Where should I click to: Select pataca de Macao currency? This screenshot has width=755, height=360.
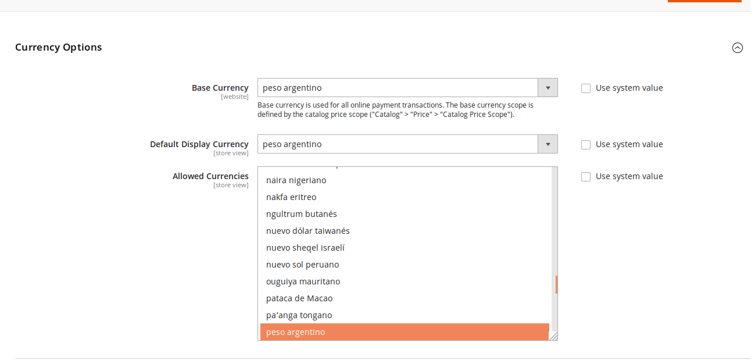299,298
